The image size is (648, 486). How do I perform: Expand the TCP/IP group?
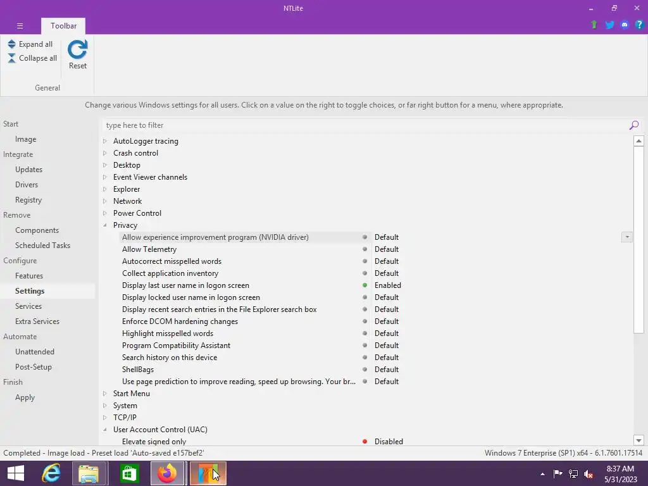coord(105,418)
